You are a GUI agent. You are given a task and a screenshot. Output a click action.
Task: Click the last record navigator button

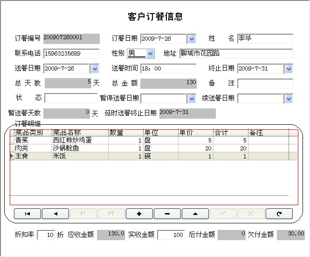click(111, 214)
